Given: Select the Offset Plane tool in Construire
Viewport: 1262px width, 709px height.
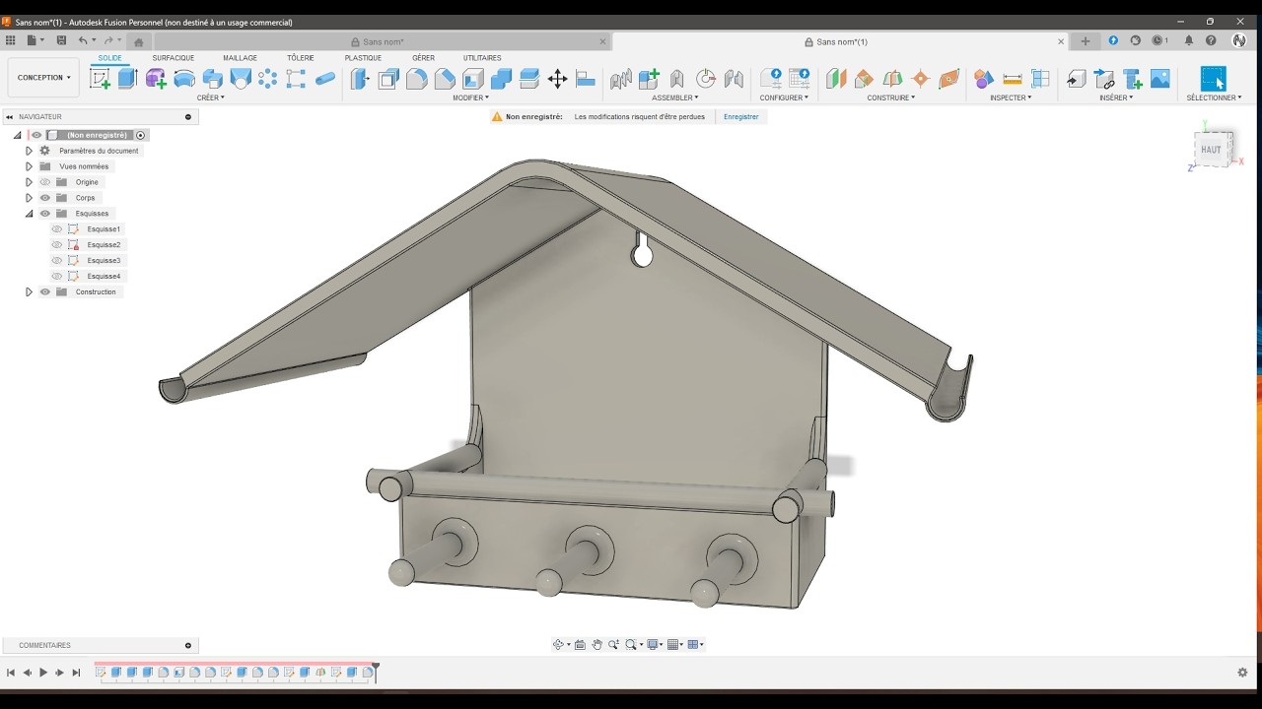Looking at the screenshot, I should click(836, 79).
